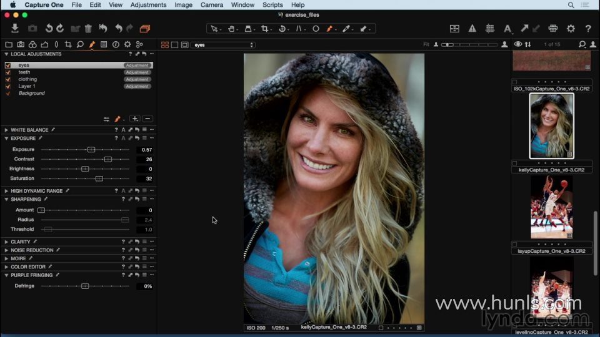
Task: Click the trash delete icon
Action: pyautogui.click(x=88, y=28)
